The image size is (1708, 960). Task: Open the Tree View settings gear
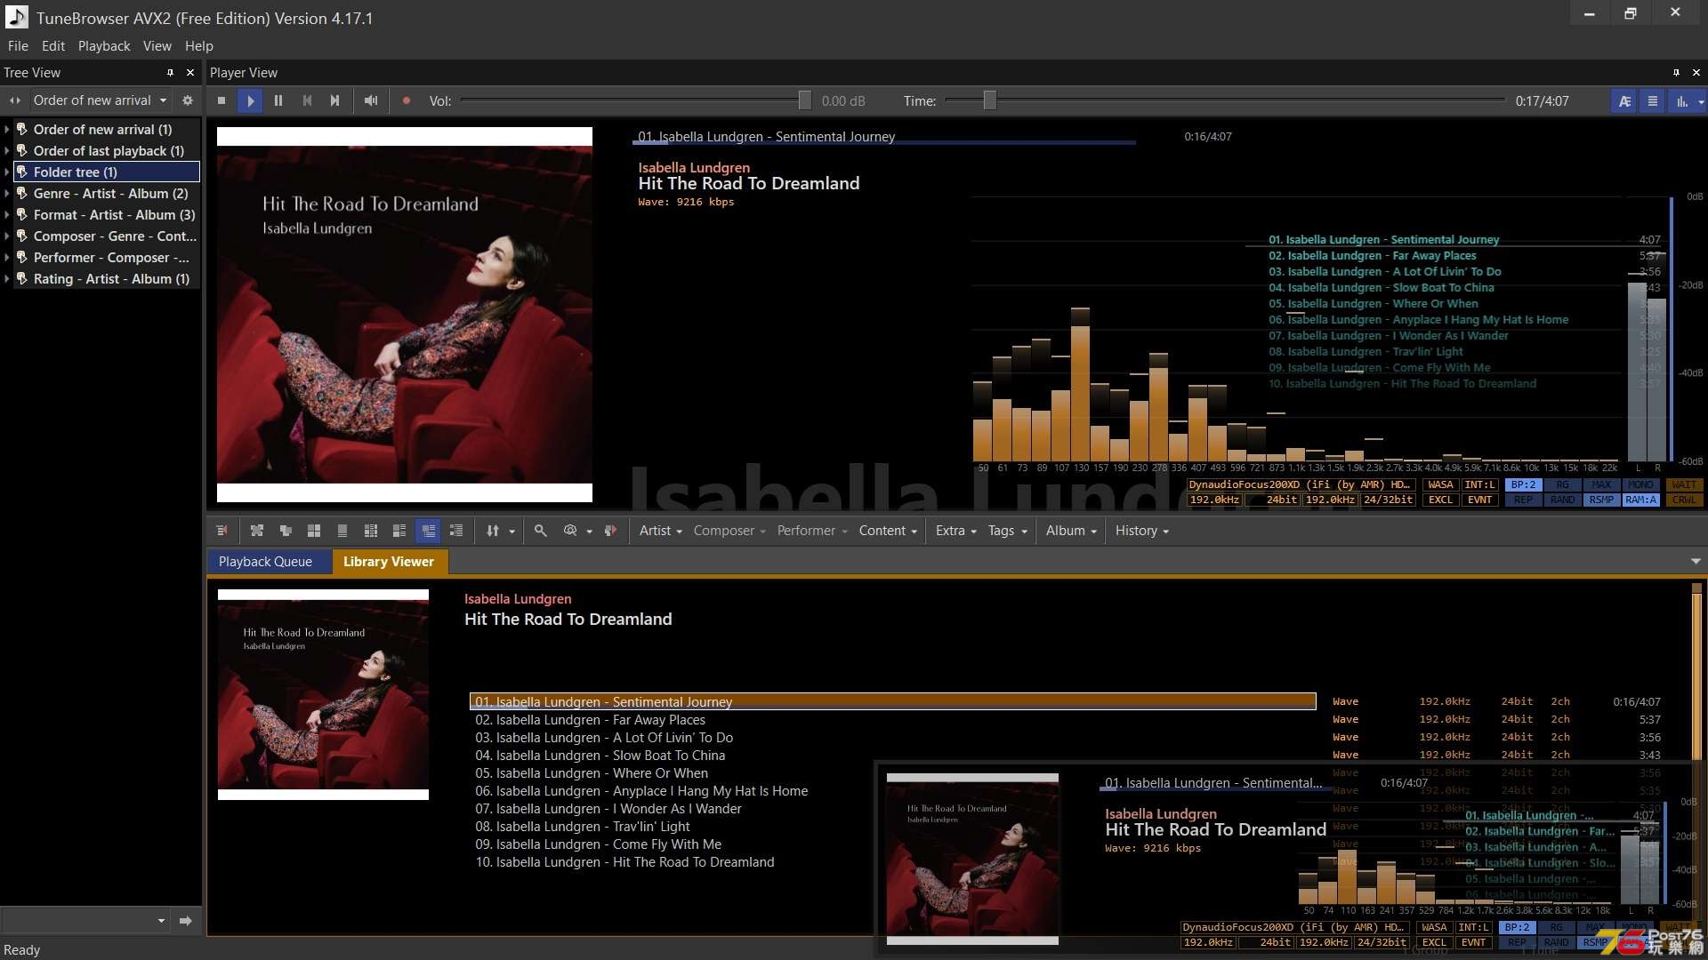[x=188, y=100]
